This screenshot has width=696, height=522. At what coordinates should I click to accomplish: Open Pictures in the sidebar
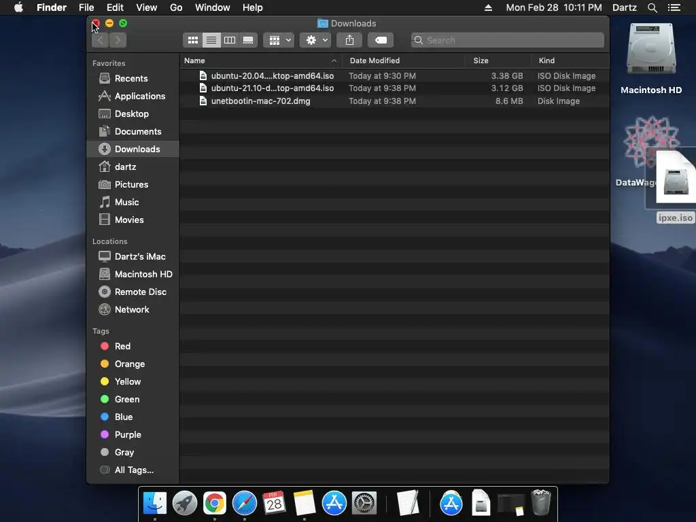131,185
